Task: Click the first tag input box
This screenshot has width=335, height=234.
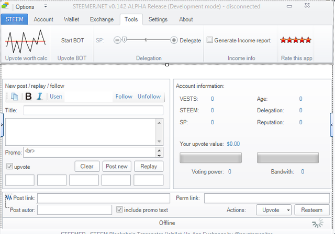Action: coord(20,180)
